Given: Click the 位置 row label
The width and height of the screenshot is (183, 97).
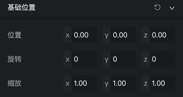Looking at the screenshot, I should coord(15,35).
